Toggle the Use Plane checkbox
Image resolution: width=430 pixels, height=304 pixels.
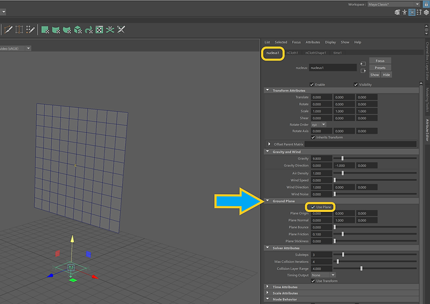(313, 207)
